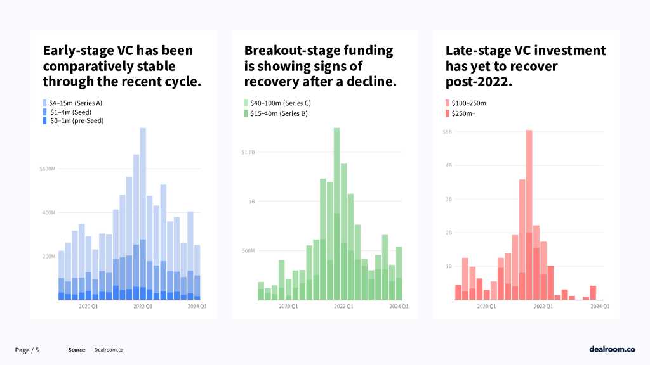The height and width of the screenshot is (365, 650).
Task: Click the 2024 Q1 label on late-stage chart
Action: (600, 307)
